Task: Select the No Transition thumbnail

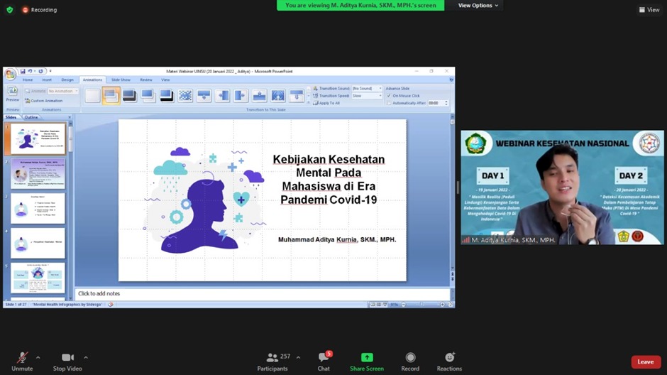Action: pos(92,96)
